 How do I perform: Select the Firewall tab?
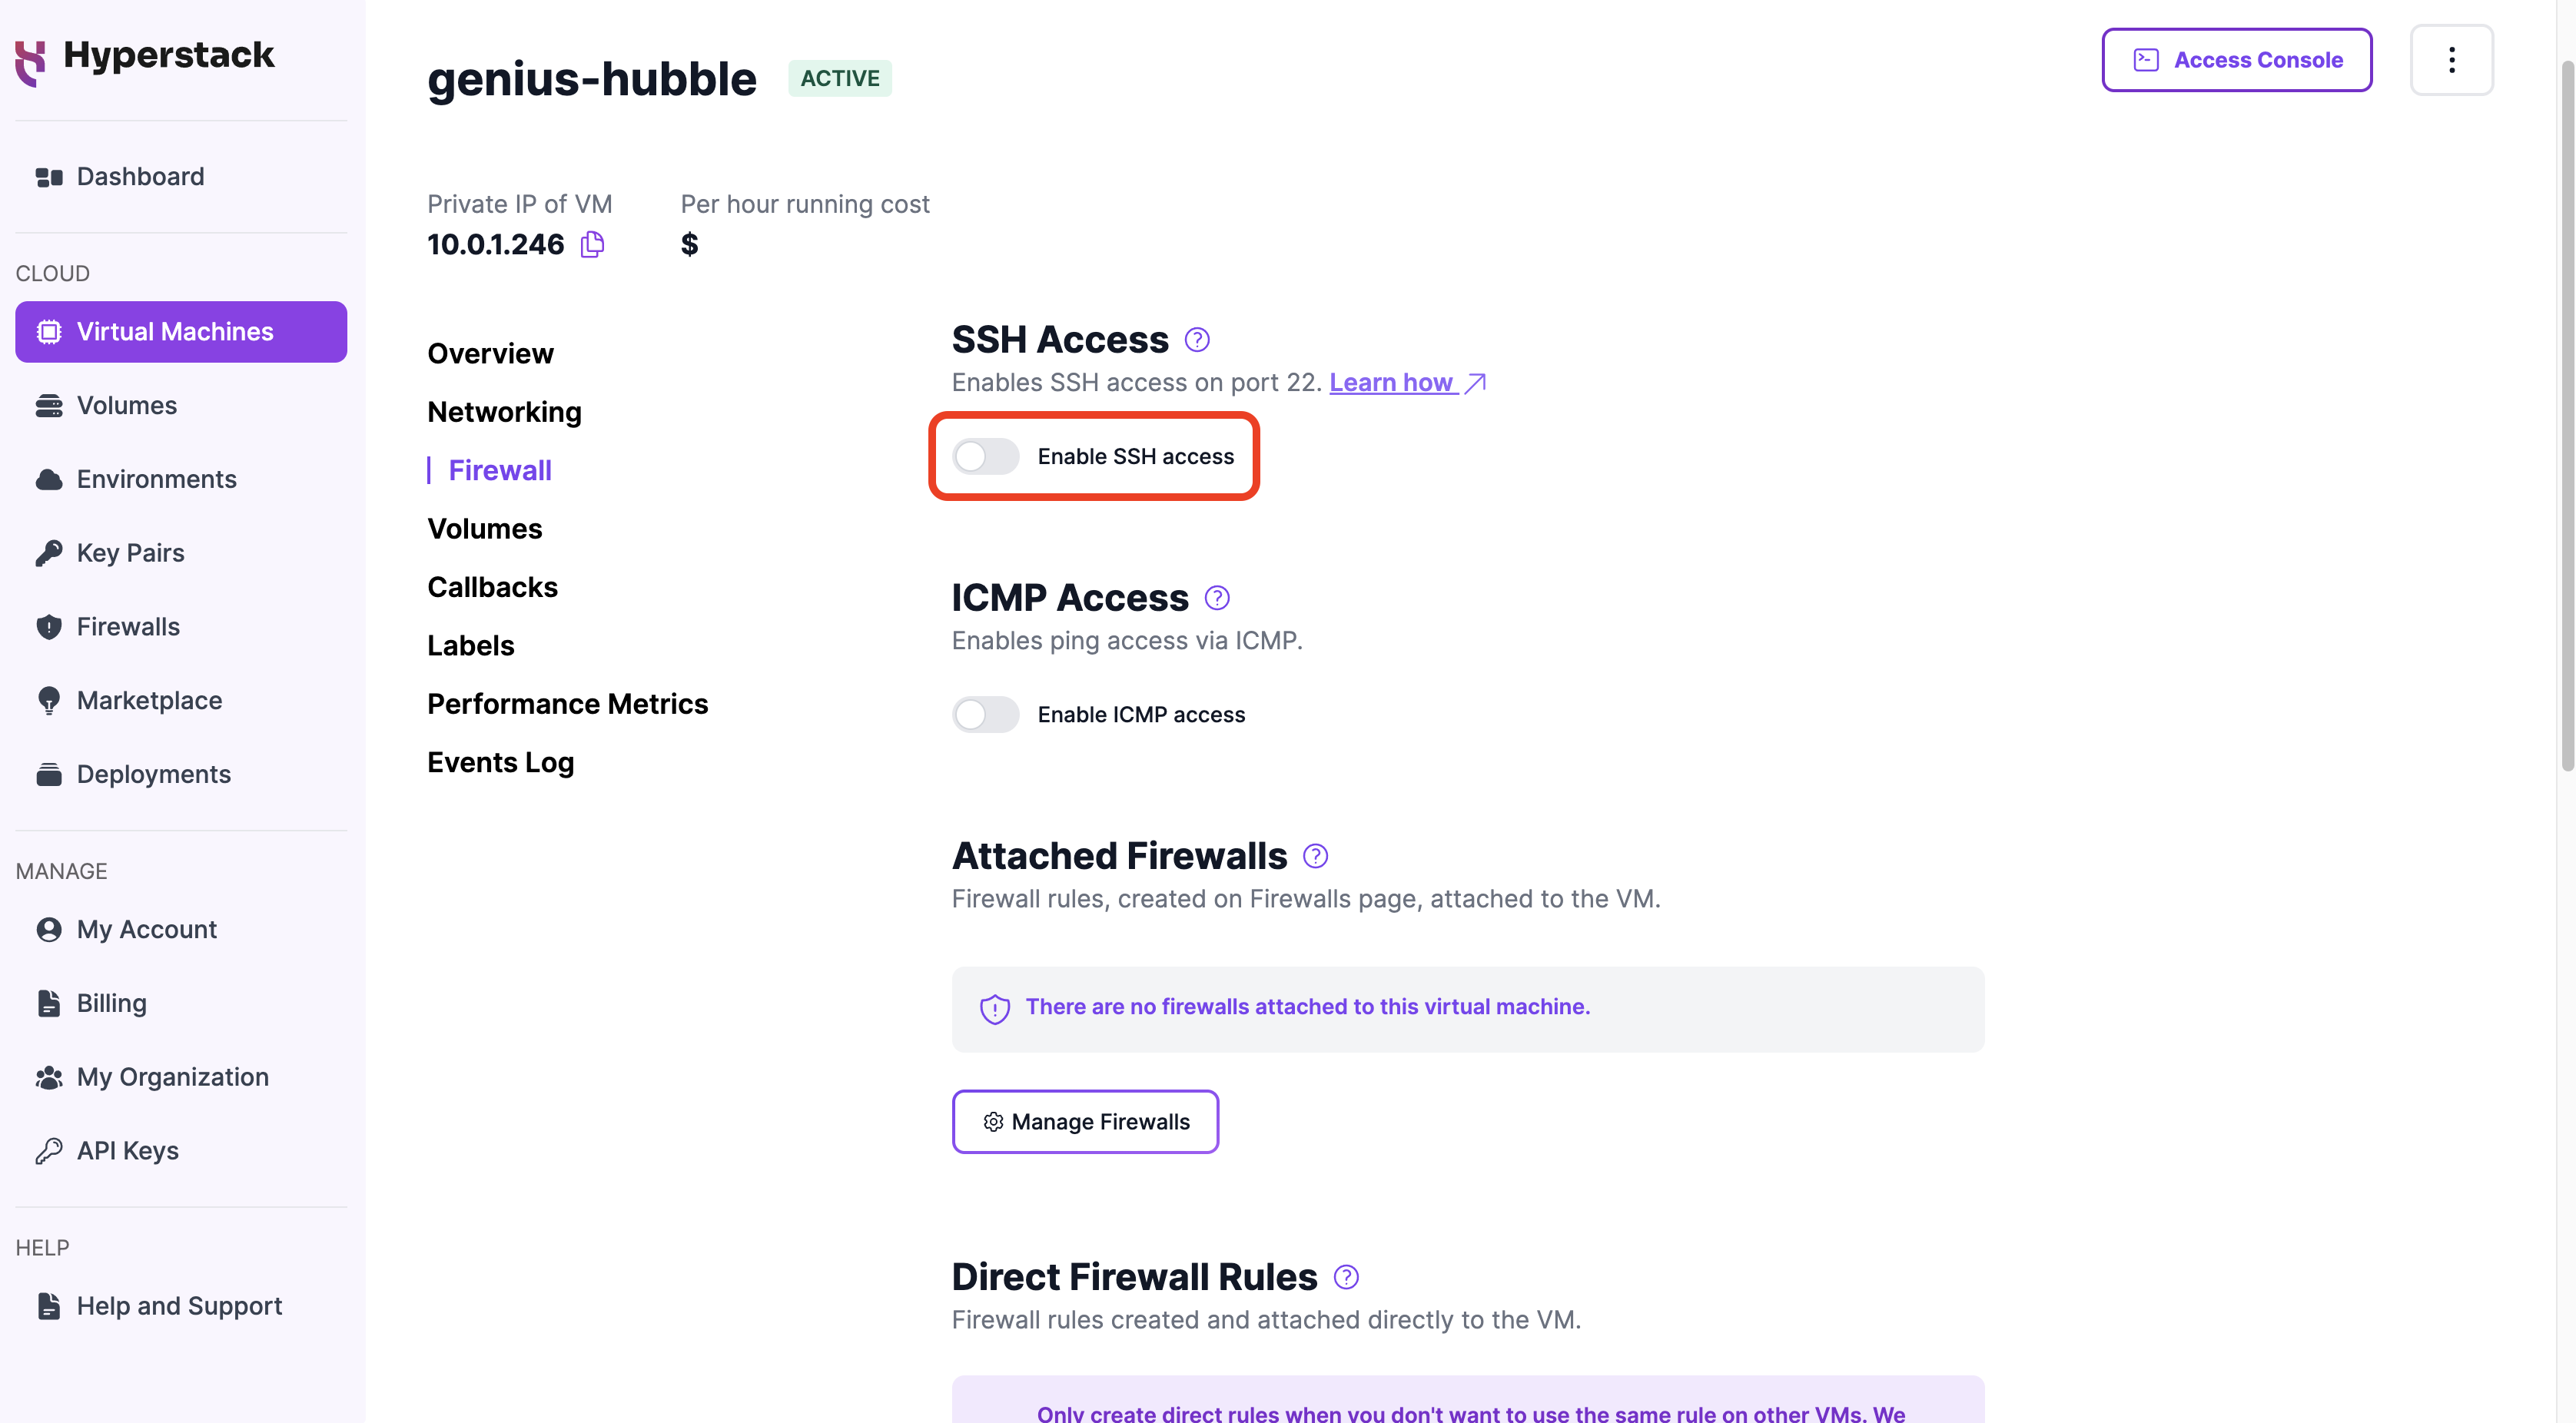[500, 469]
